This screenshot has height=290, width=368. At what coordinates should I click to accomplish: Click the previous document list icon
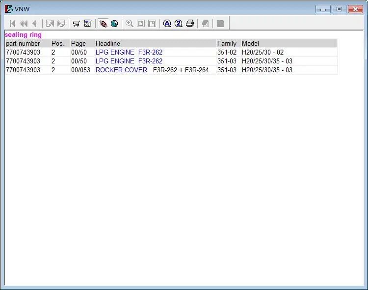[50, 24]
